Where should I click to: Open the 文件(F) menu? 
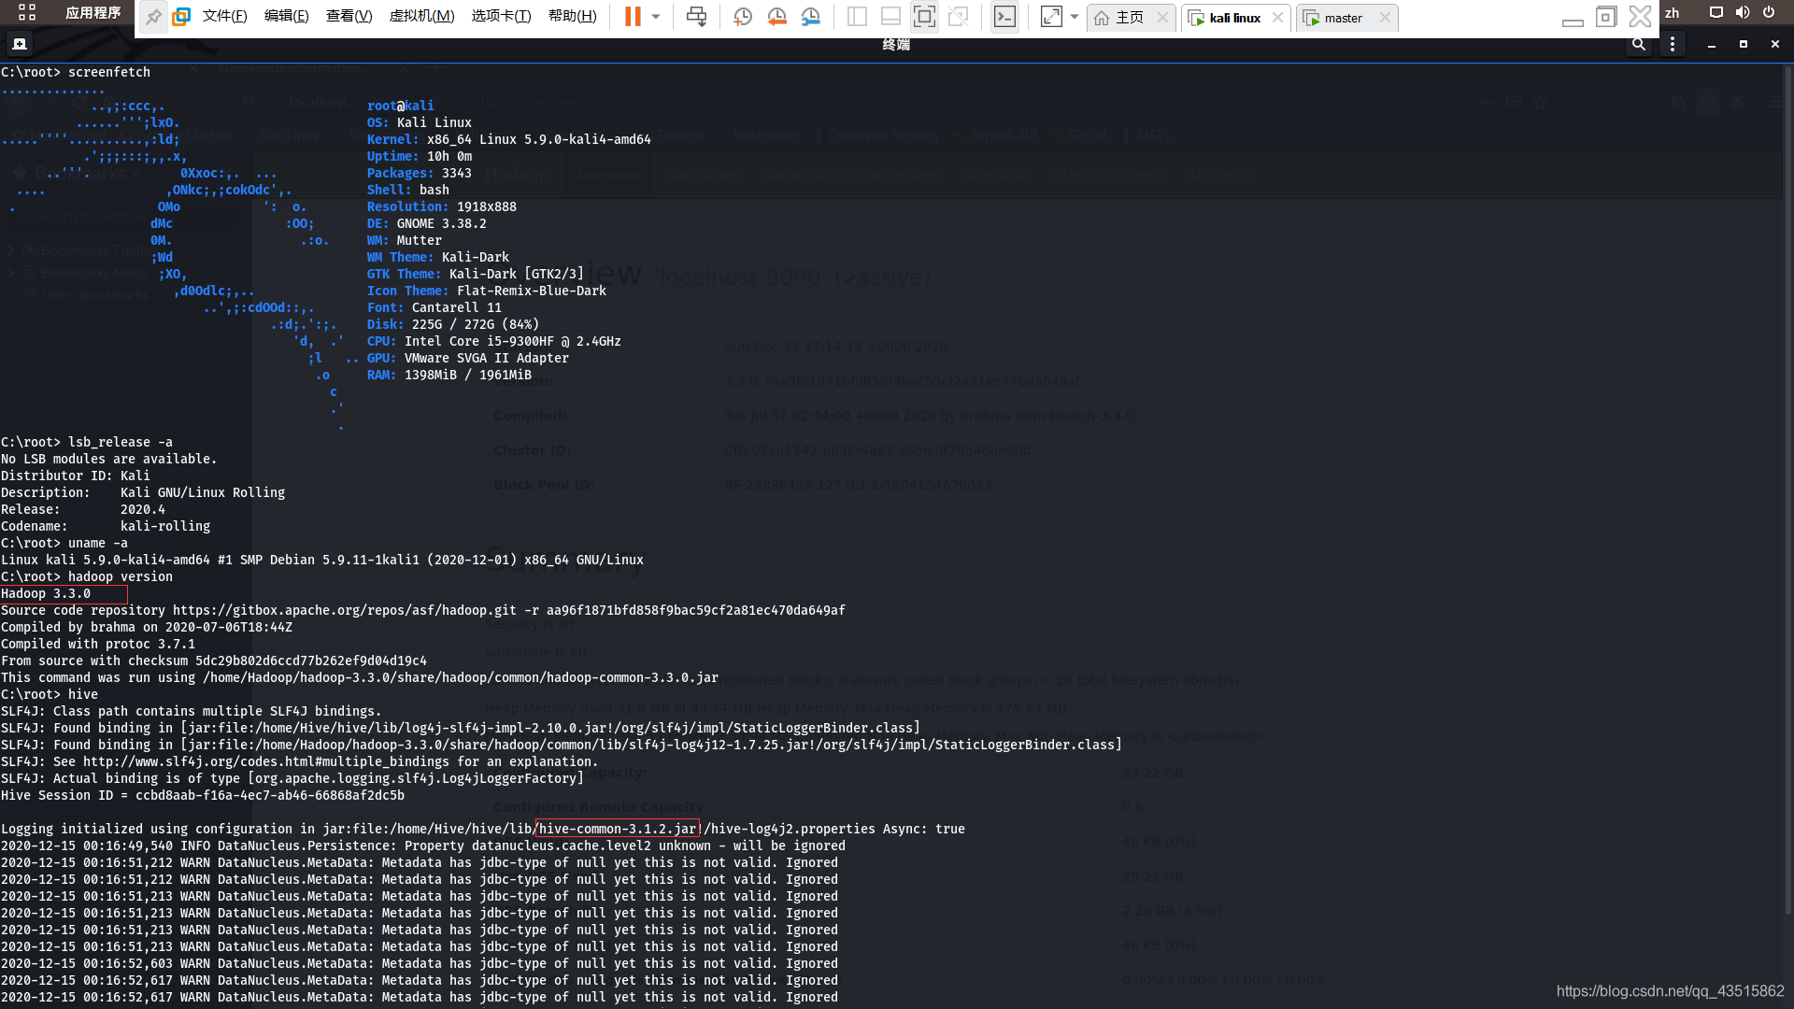[224, 17]
